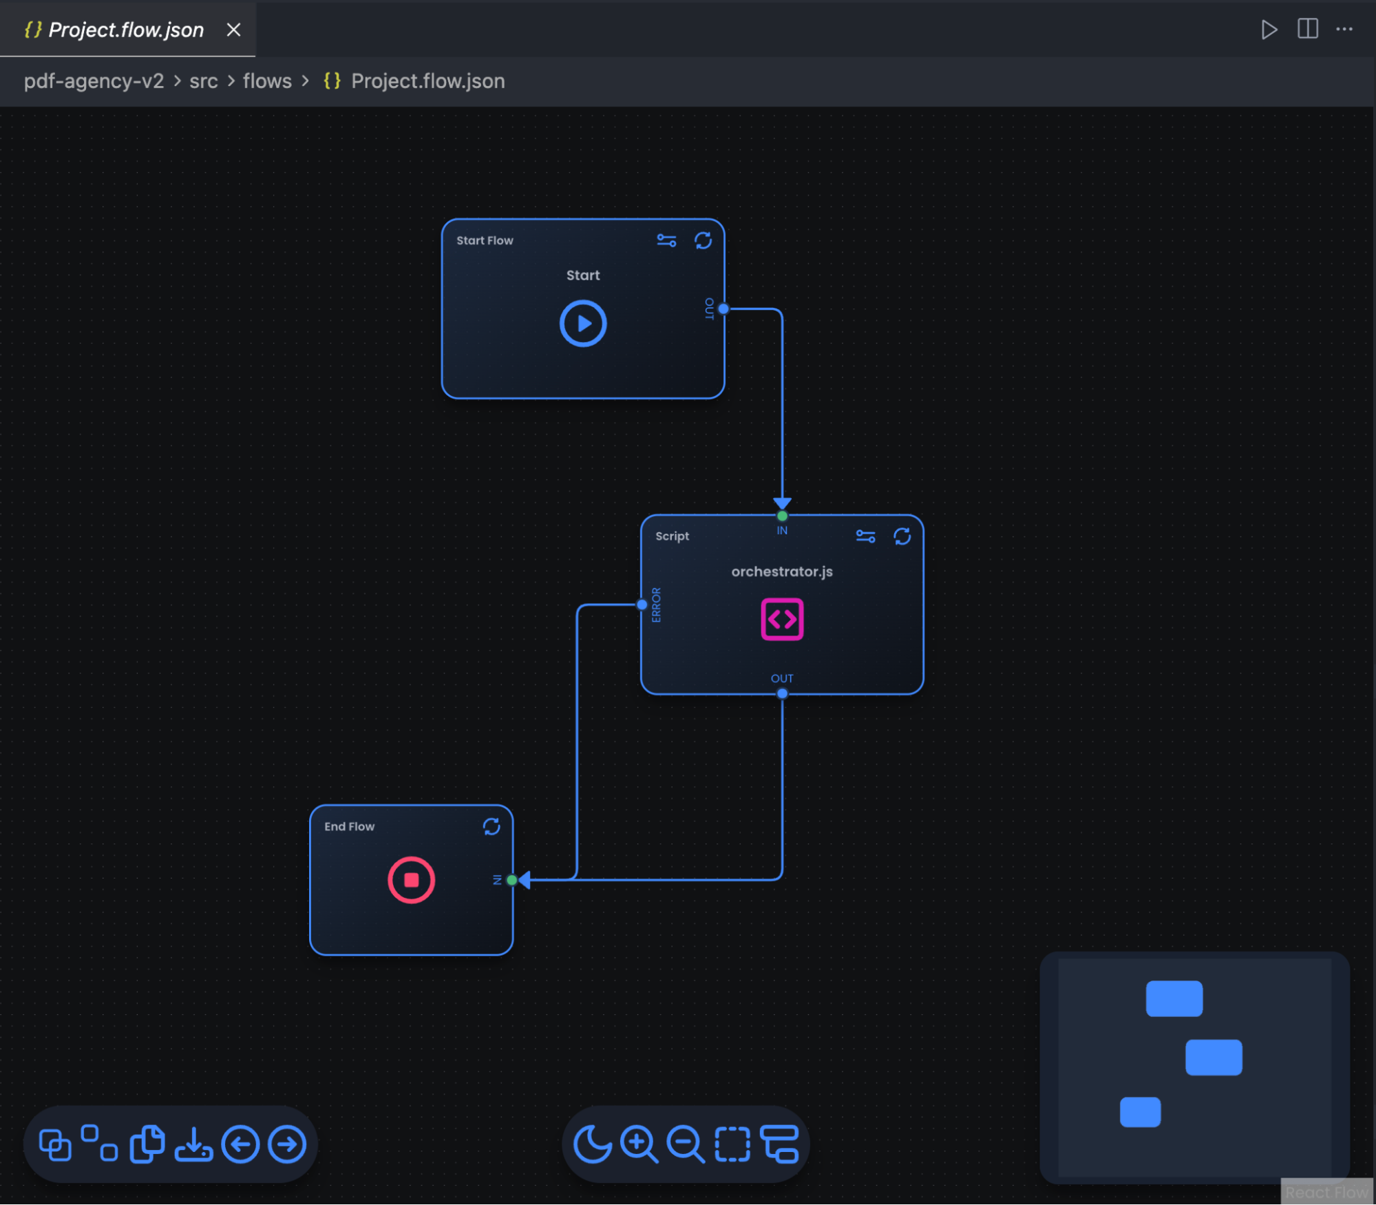This screenshot has height=1205, width=1376.
Task: Click two small squares icon in bottom toolbar
Action: (x=99, y=1143)
